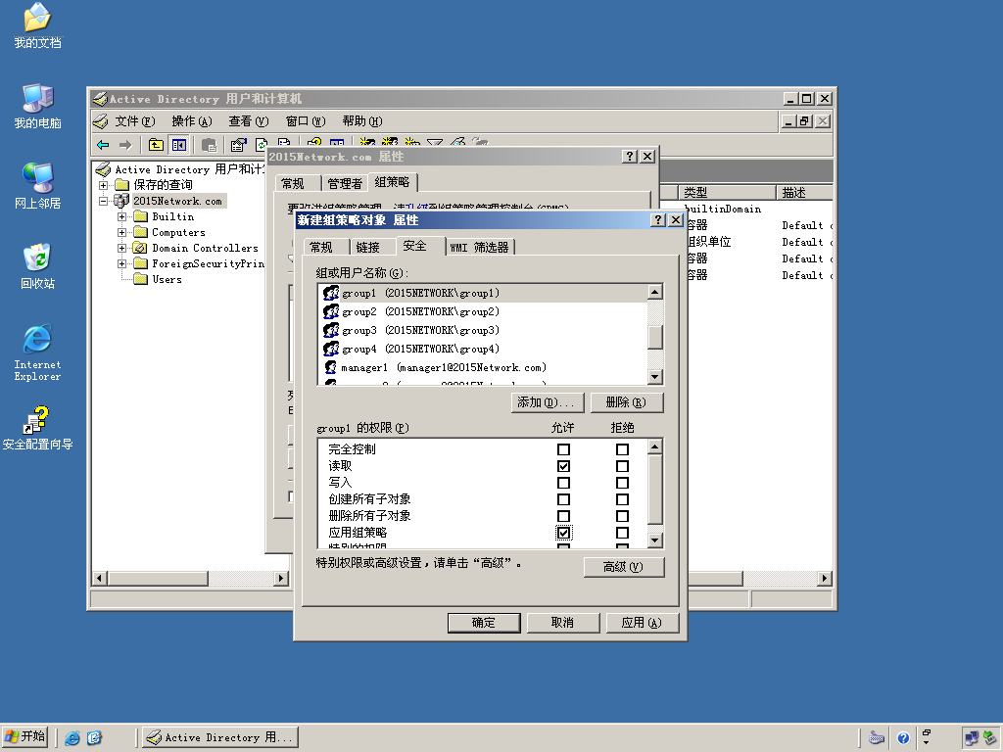The height and width of the screenshot is (752, 1003).
Task: Open Advanced (高级) security settings
Action: 623,567
